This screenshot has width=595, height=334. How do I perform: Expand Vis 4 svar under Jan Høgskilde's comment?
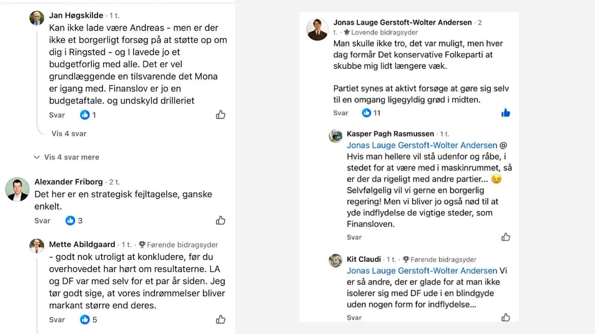click(69, 134)
